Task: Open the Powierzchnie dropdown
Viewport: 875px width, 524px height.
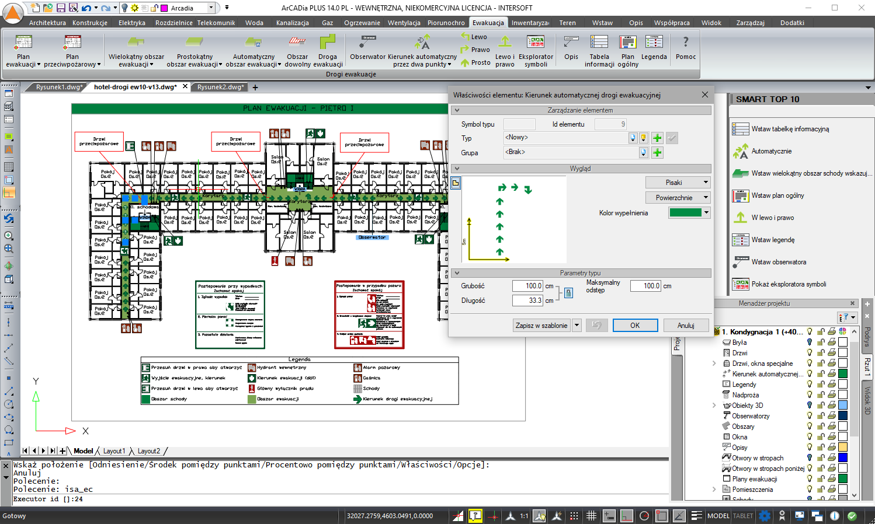Action: point(678,198)
